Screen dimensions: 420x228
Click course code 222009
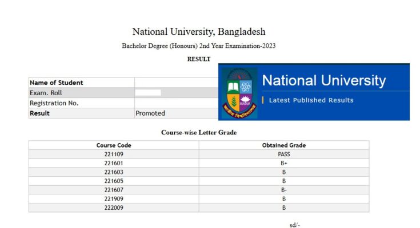(x=114, y=207)
